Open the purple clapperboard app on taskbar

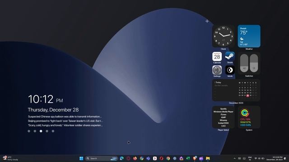click(x=201, y=158)
